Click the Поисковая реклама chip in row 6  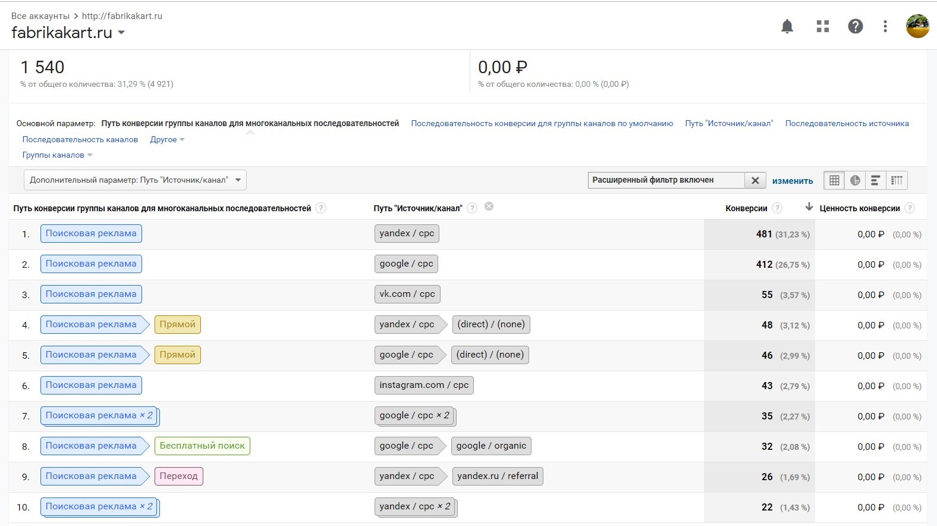(x=91, y=385)
